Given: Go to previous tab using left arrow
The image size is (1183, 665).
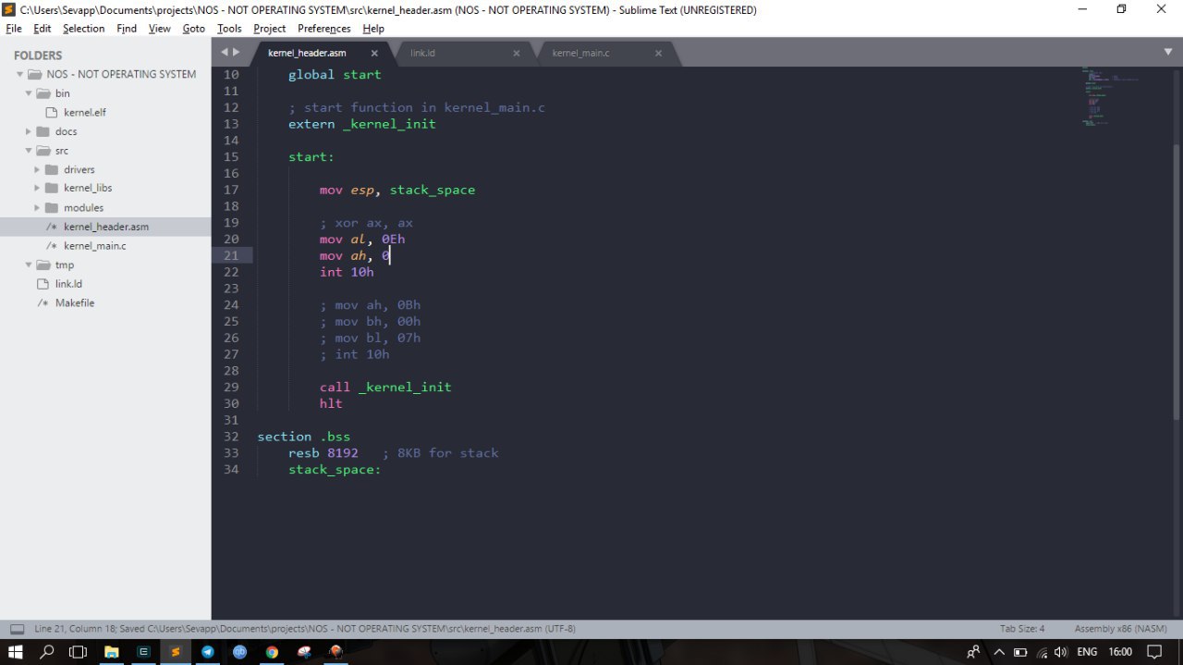Looking at the screenshot, I should (224, 53).
